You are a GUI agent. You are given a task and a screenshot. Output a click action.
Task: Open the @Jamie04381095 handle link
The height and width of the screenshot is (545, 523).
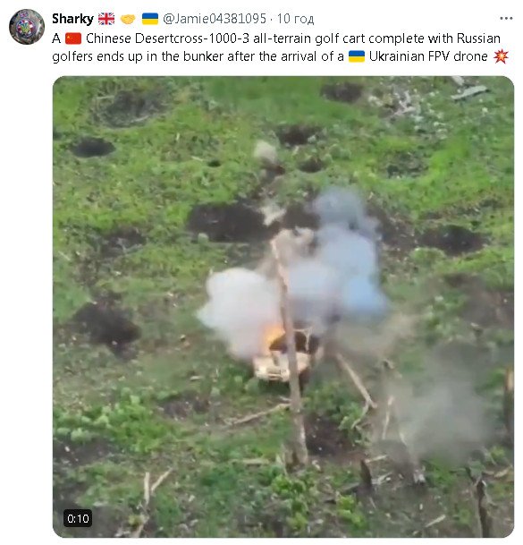pyautogui.click(x=215, y=19)
